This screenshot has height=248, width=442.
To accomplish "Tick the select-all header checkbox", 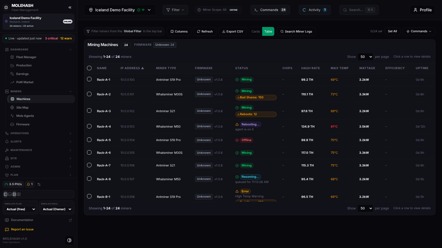I will (89, 68).
